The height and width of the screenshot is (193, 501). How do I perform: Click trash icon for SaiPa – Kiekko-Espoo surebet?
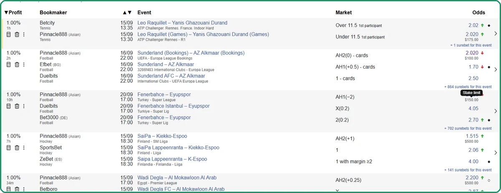[x=17, y=148]
